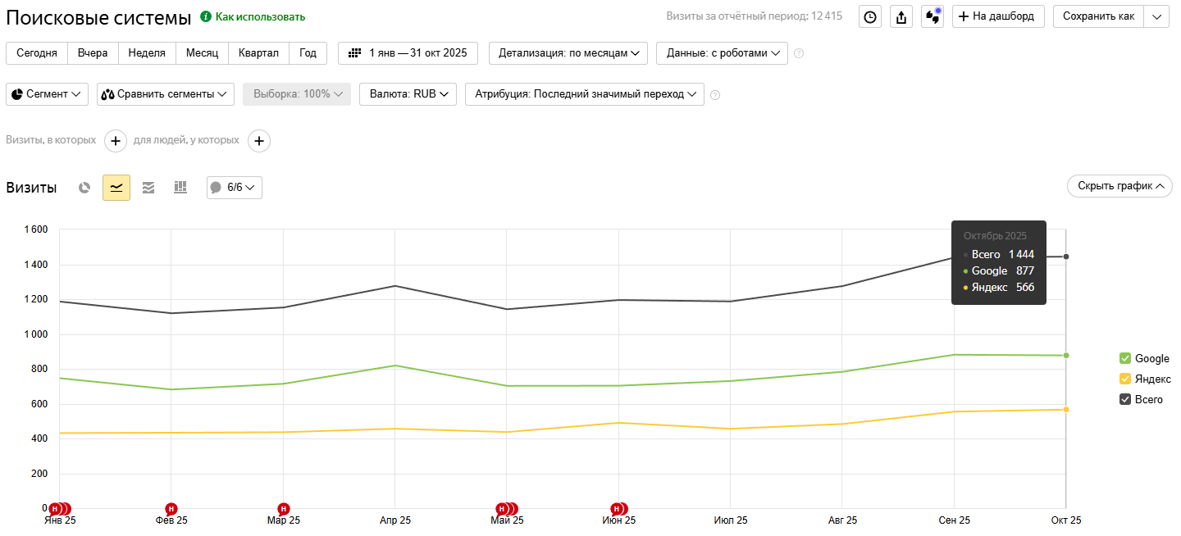Select the stacked area chart icon

[148, 188]
